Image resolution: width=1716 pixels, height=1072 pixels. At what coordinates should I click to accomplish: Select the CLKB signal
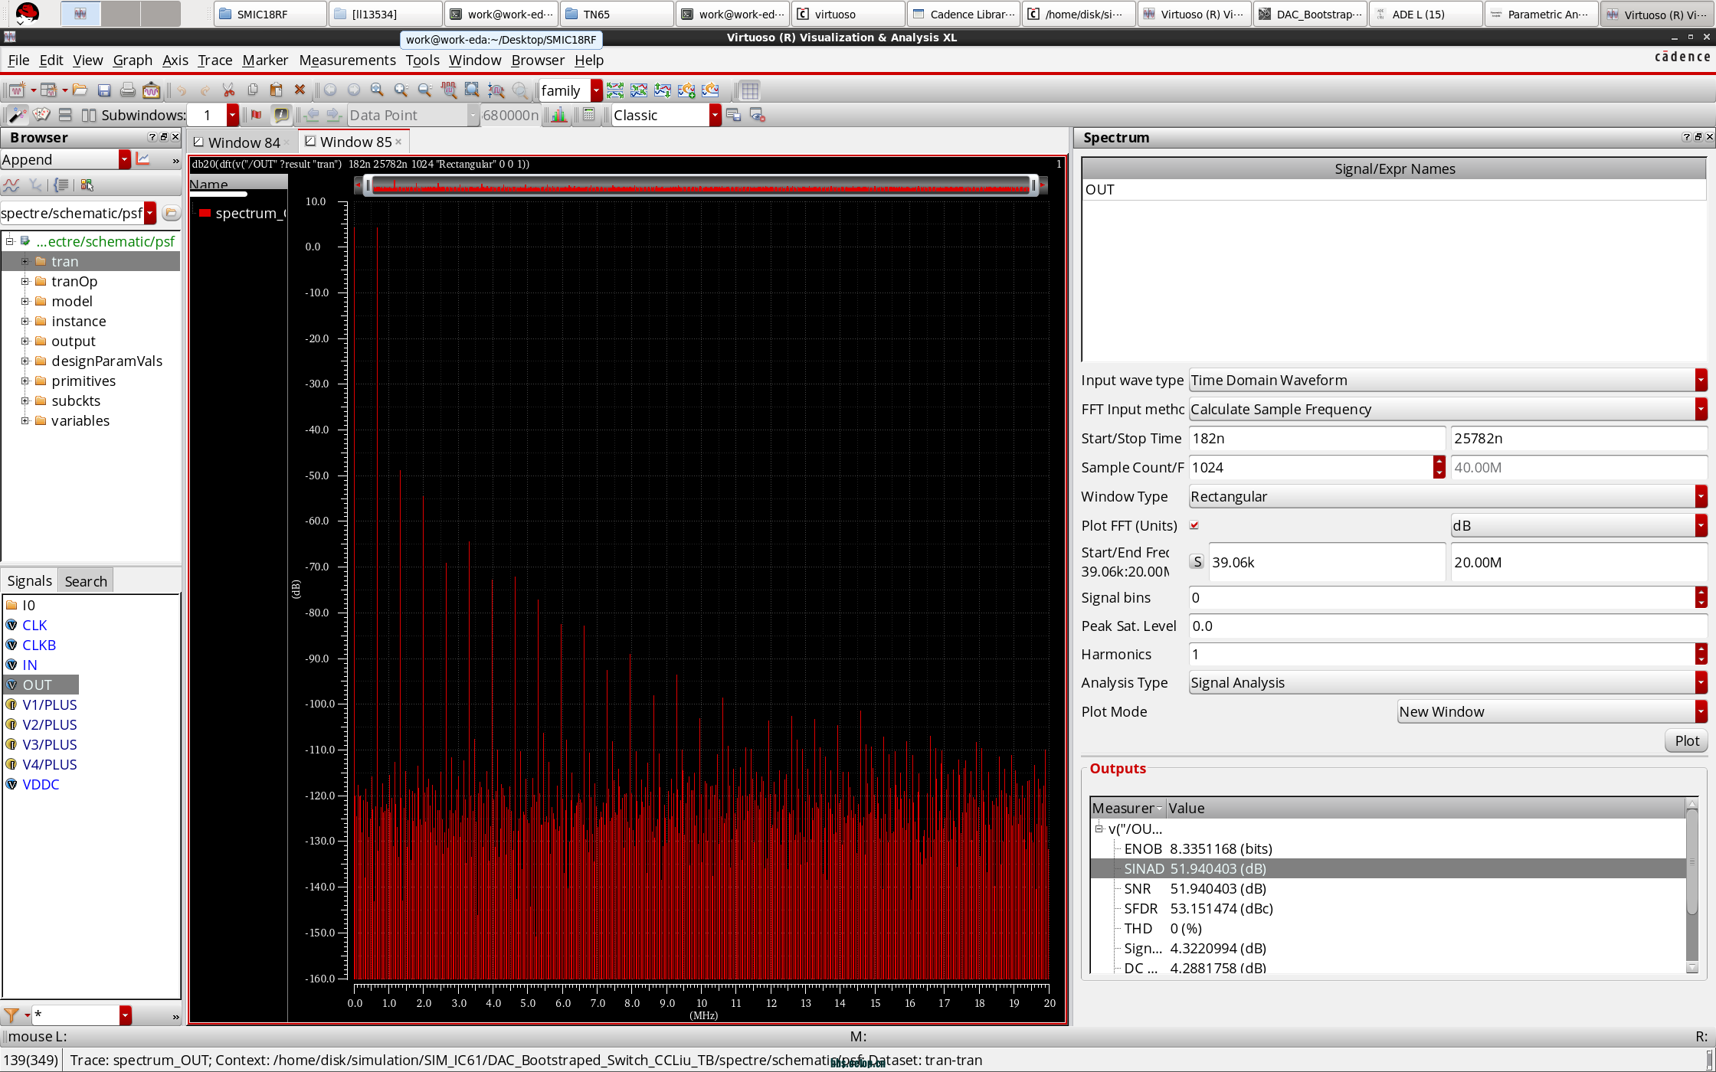(38, 645)
